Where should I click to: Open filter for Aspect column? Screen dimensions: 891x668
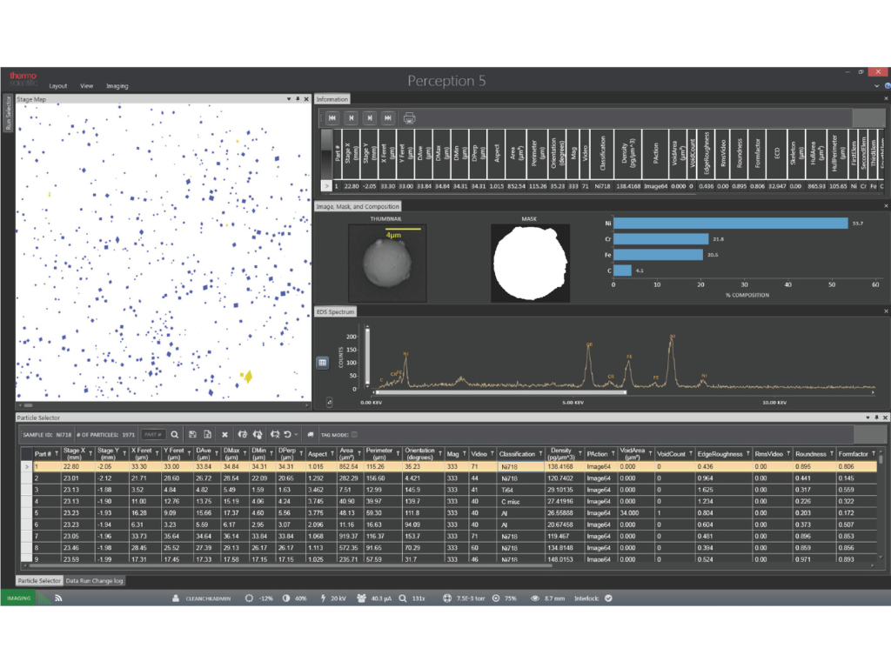pos(332,454)
